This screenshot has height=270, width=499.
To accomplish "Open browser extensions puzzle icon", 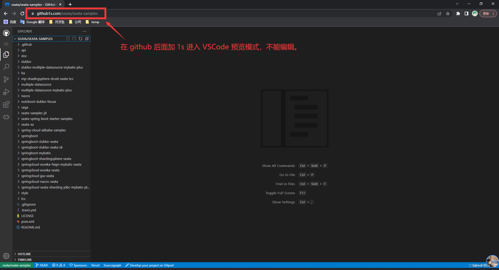I will click(x=458, y=14).
